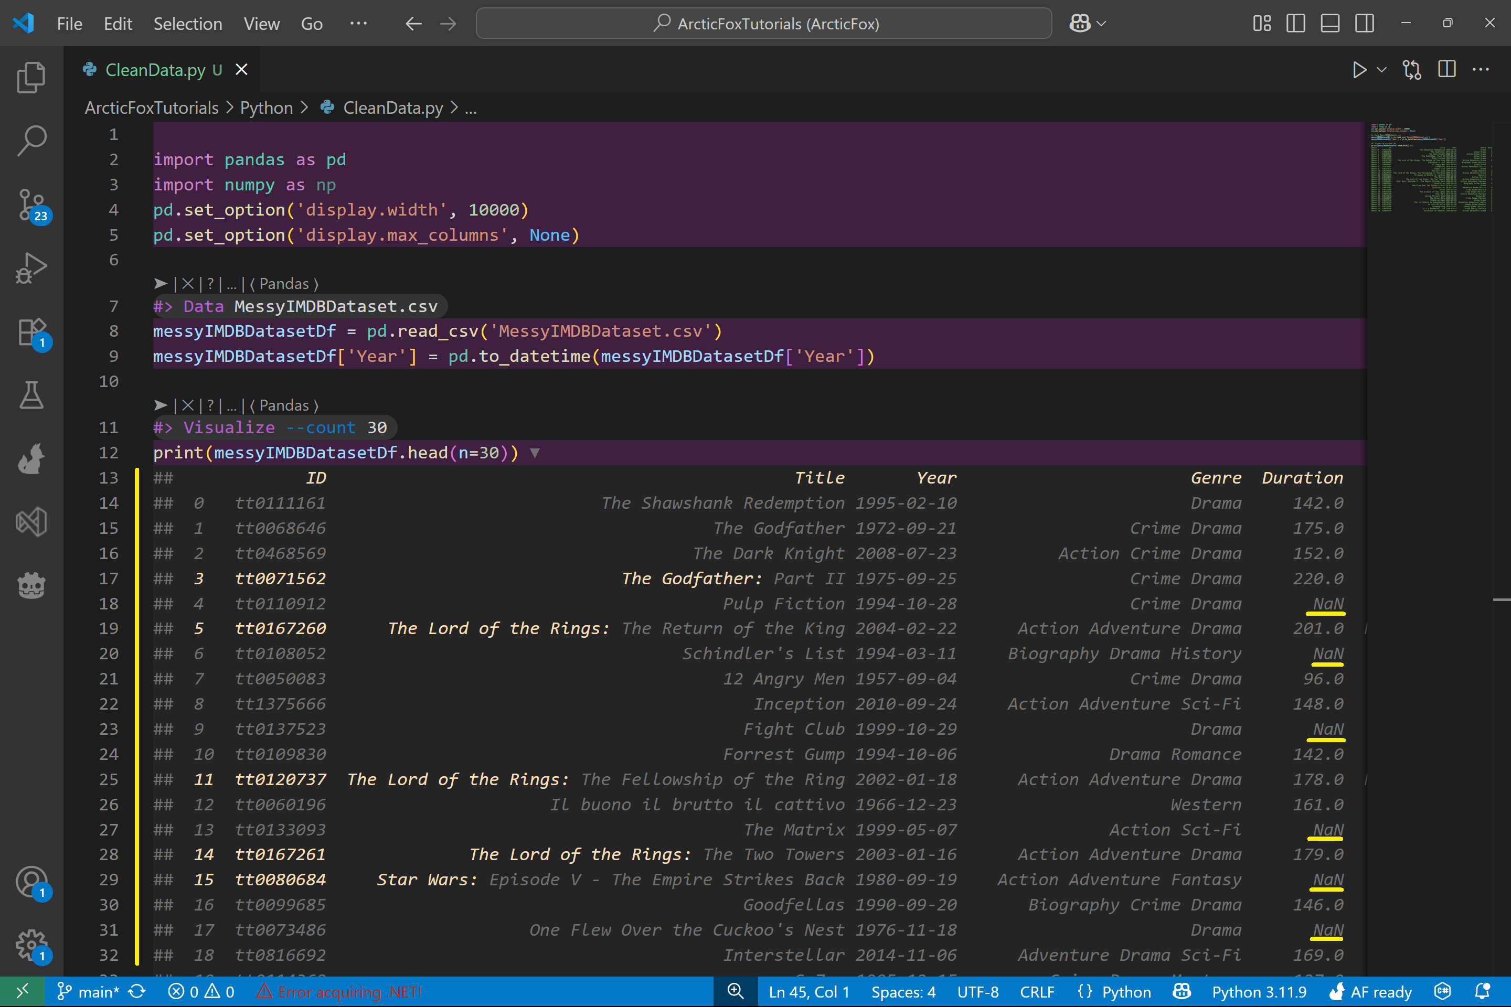Open the Run dropdown arrow beside play
Image resolution: width=1511 pixels, height=1007 pixels.
tap(1382, 69)
